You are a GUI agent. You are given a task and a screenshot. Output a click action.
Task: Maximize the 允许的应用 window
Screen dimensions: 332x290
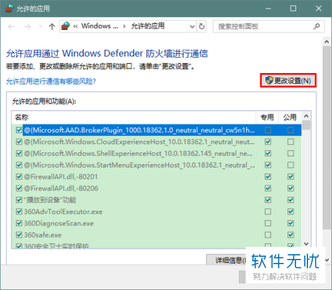point(293,9)
